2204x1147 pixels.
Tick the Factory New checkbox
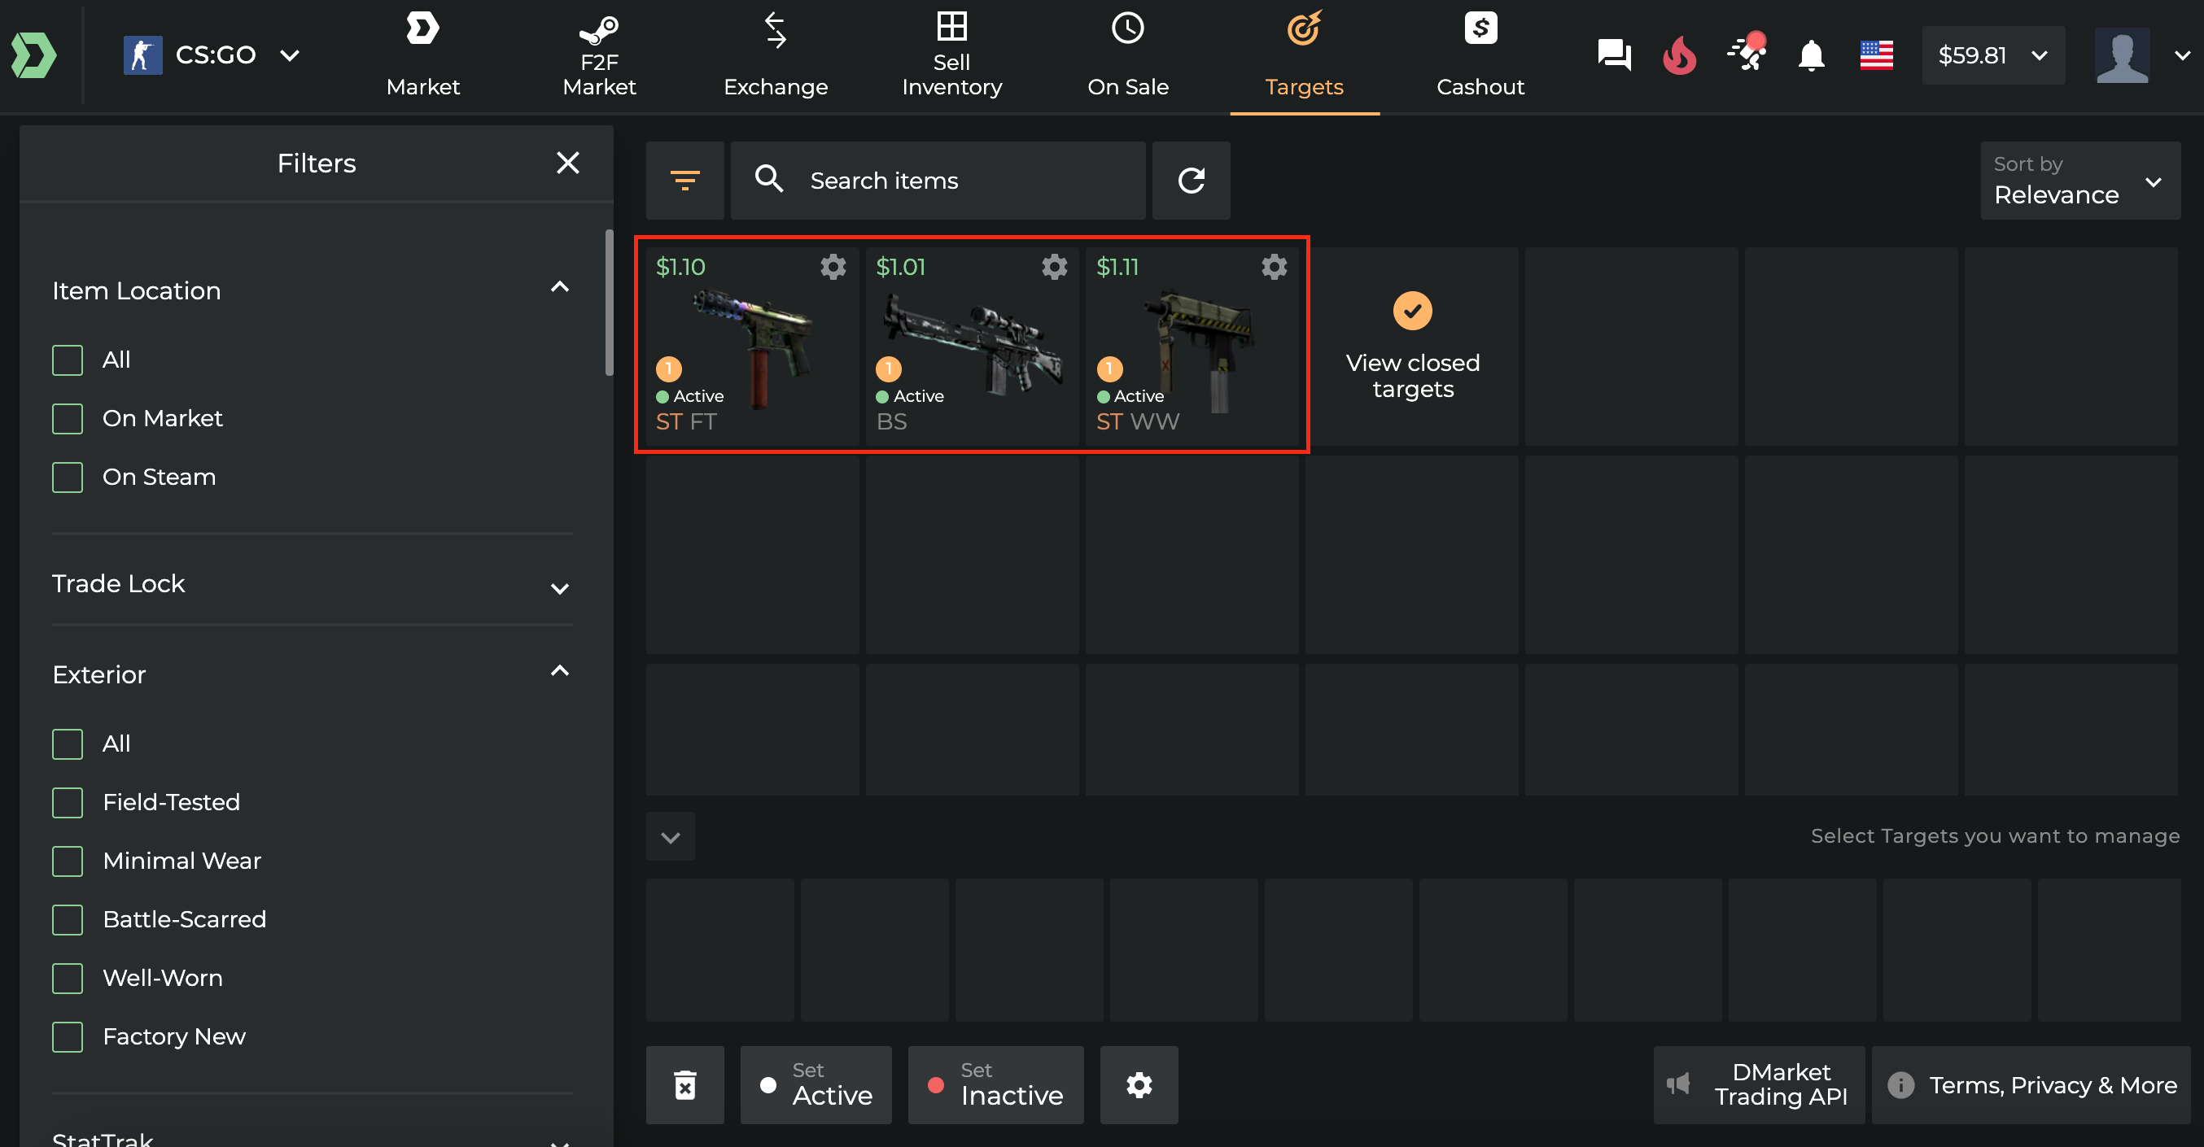pyautogui.click(x=68, y=1036)
